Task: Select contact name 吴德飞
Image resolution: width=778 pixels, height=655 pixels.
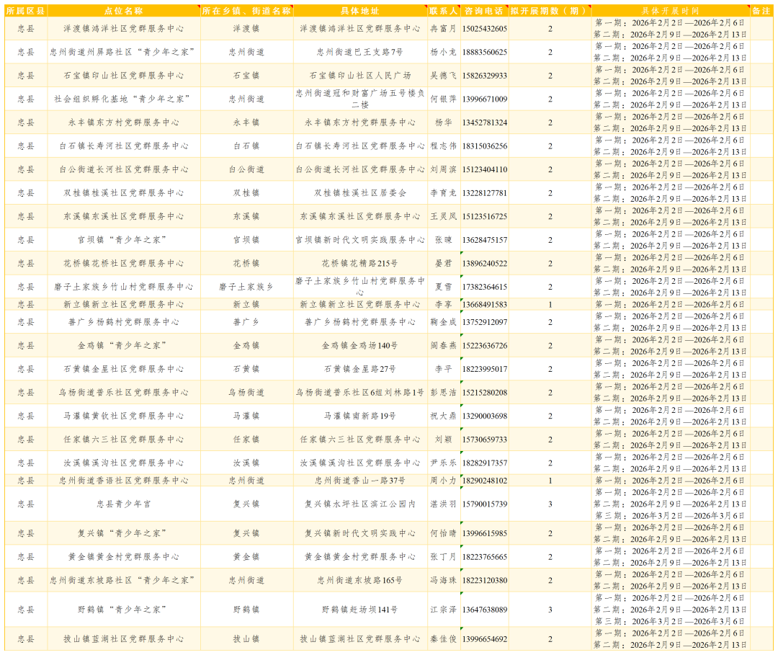Action: [x=444, y=76]
